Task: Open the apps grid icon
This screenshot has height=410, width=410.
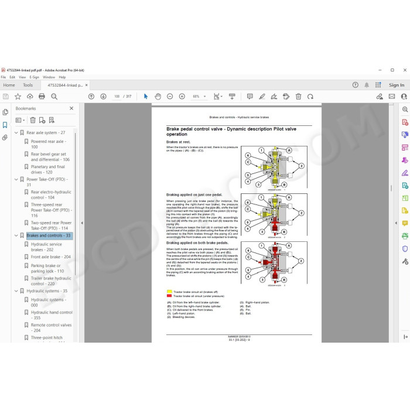Action: click(378, 85)
